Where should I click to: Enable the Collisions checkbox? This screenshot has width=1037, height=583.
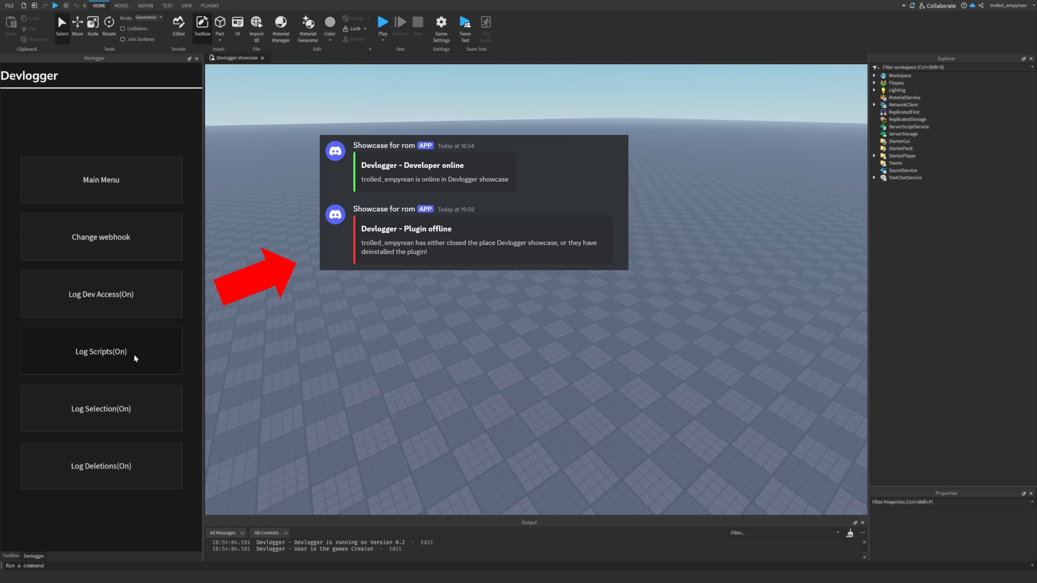(123, 29)
